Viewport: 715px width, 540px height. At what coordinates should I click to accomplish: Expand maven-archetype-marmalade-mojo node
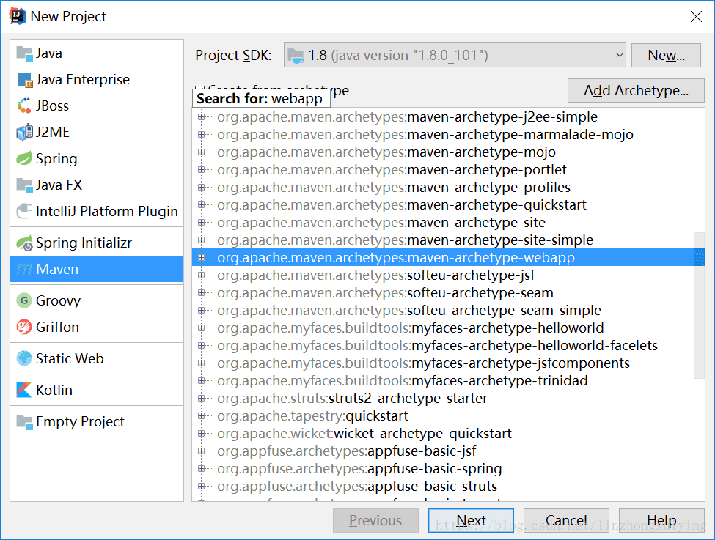pos(201,134)
